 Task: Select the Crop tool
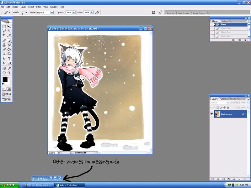coord(4,35)
